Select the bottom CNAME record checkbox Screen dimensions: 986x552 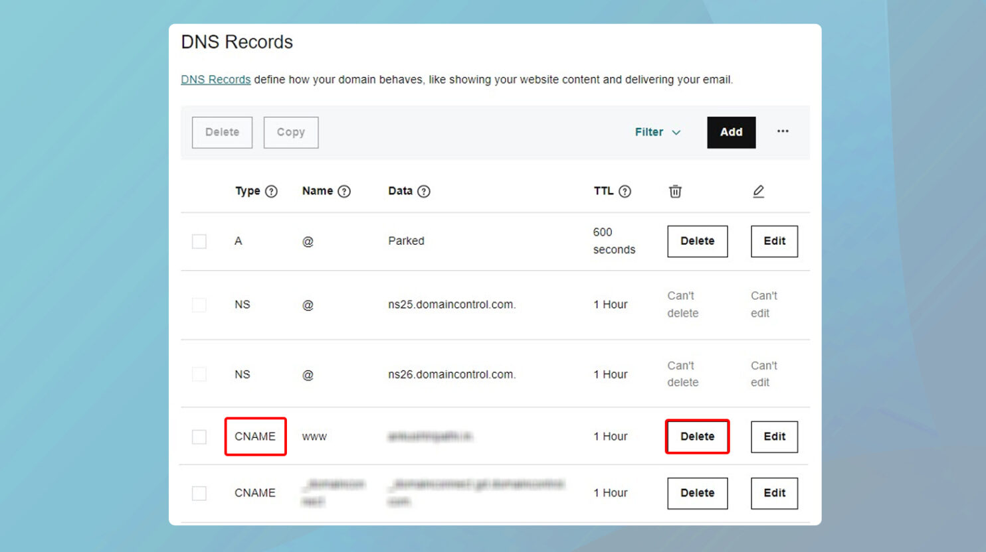pyautogui.click(x=199, y=493)
